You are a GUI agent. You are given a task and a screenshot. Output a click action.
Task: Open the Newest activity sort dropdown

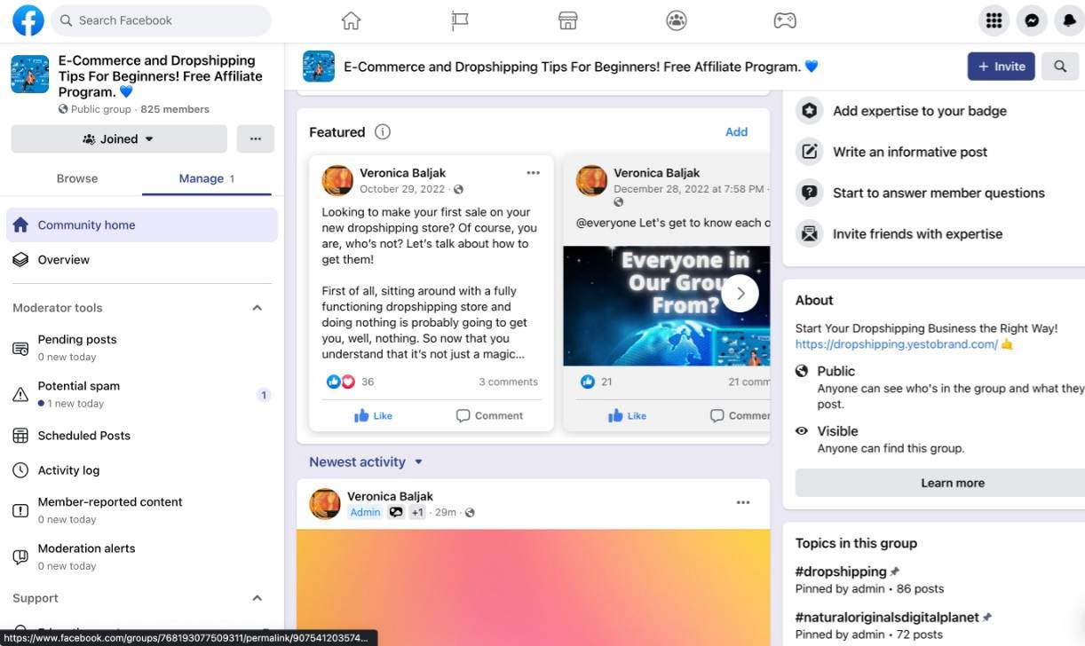(366, 462)
